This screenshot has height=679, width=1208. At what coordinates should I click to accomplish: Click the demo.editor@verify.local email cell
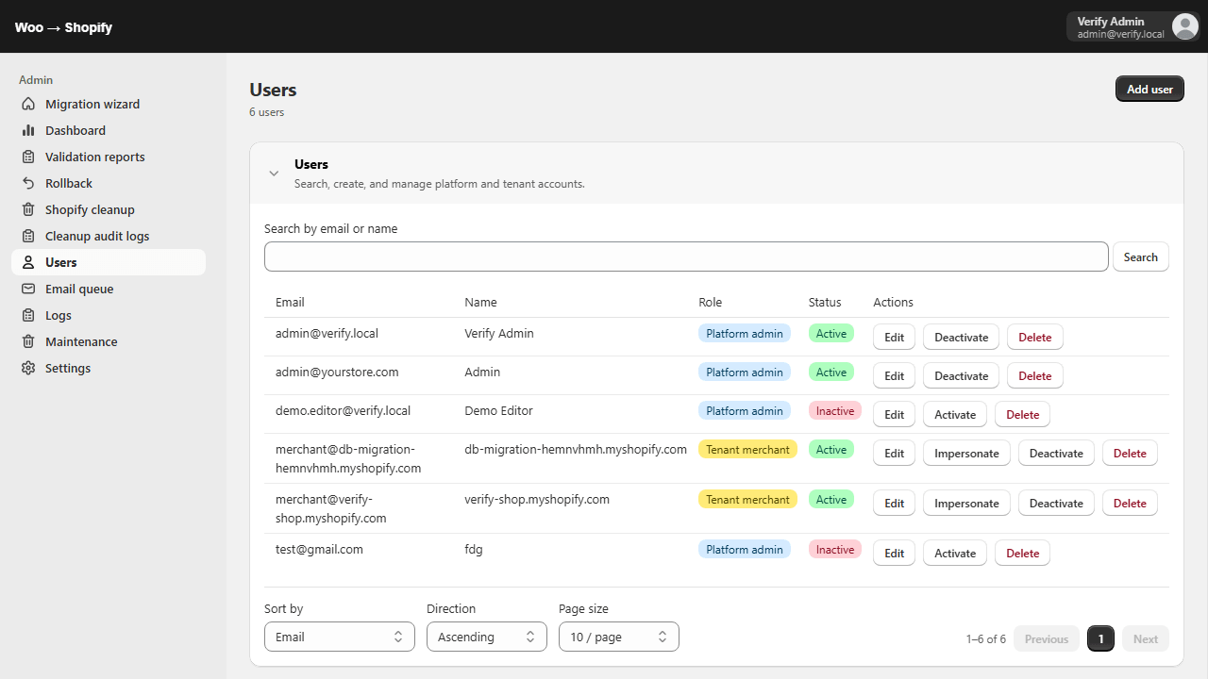(x=343, y=410)
